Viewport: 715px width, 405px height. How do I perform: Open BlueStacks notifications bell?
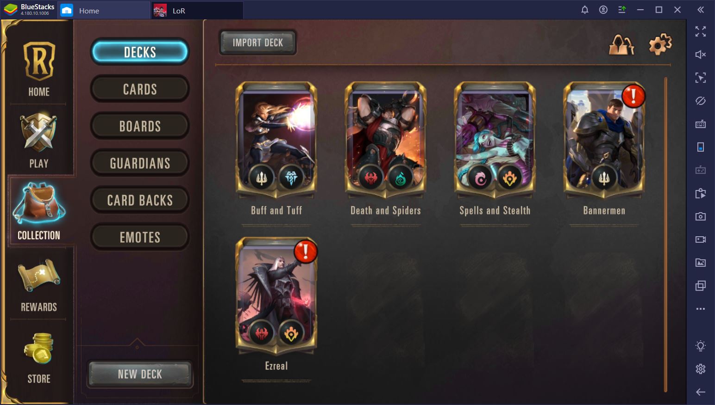click(x=585, y=10)
